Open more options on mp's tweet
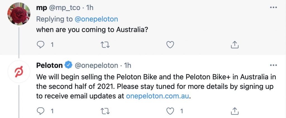Viewport: 286px width, 118px height. (x=273, y=8)
